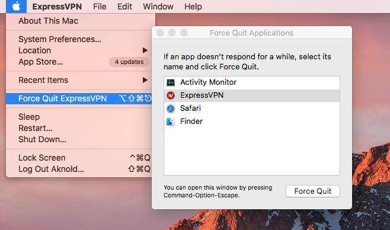Image resolution: width=390 pixels, height=230 pixels.
Task: Click the Force Quit button
Action: pos(312,191)
